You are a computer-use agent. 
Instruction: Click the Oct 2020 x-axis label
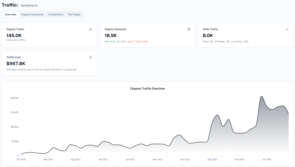pyautogui.click(x=21, y=160)
